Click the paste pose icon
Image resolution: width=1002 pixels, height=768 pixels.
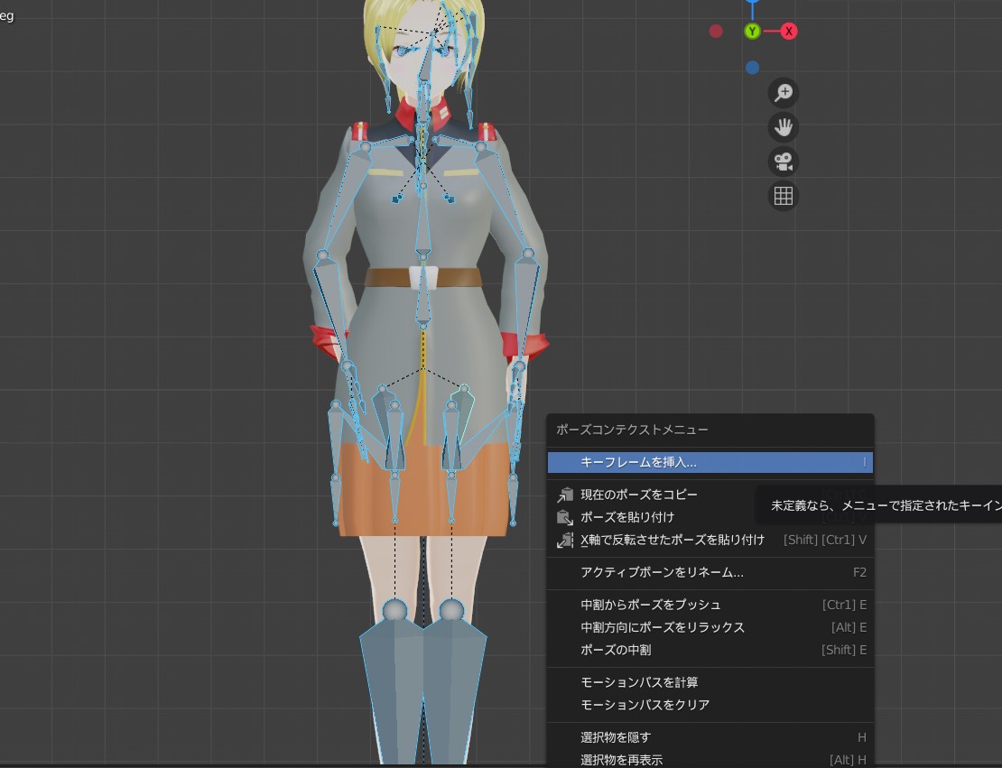pos(565,517)
